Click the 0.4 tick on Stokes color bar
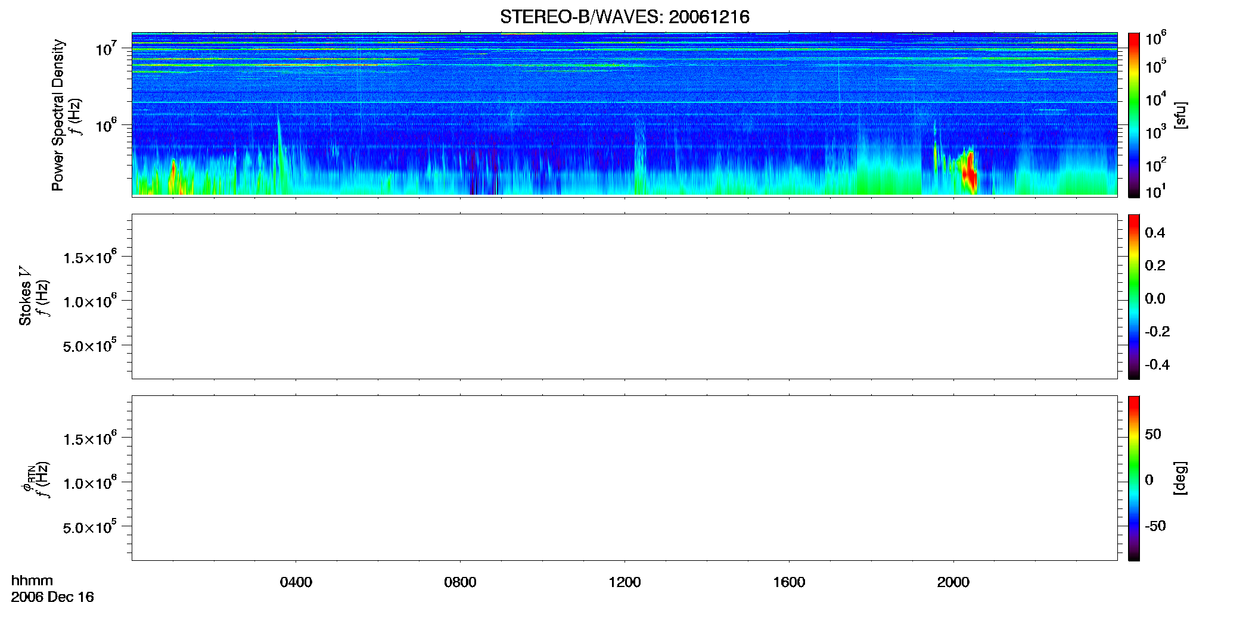 tap(1155, 233)
